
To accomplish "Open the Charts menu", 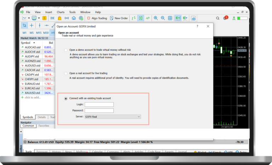I will tap(61, 12).
